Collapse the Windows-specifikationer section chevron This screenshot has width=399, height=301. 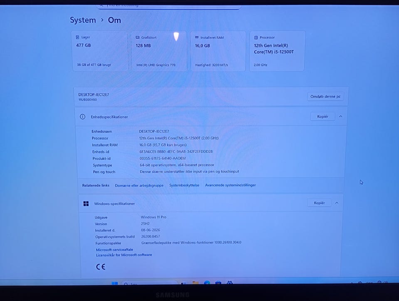click(x=337, y=203)
